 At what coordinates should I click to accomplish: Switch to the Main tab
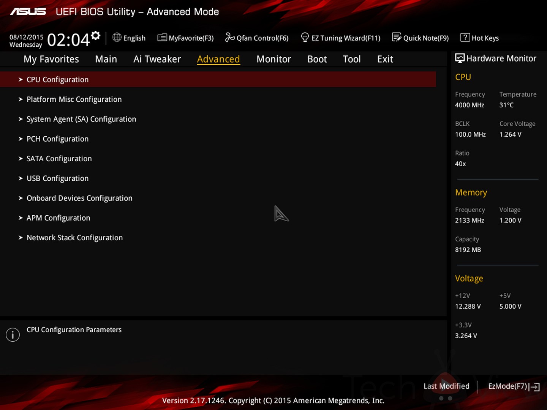pos(106,59)
